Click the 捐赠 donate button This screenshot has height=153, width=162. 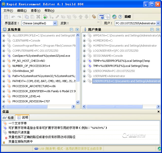[x=128, y=17]
